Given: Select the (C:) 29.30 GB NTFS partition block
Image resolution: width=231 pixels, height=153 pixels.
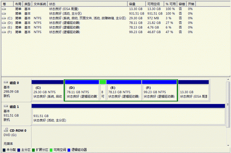Looking at the screenshot, I should (x=48, y=90).
